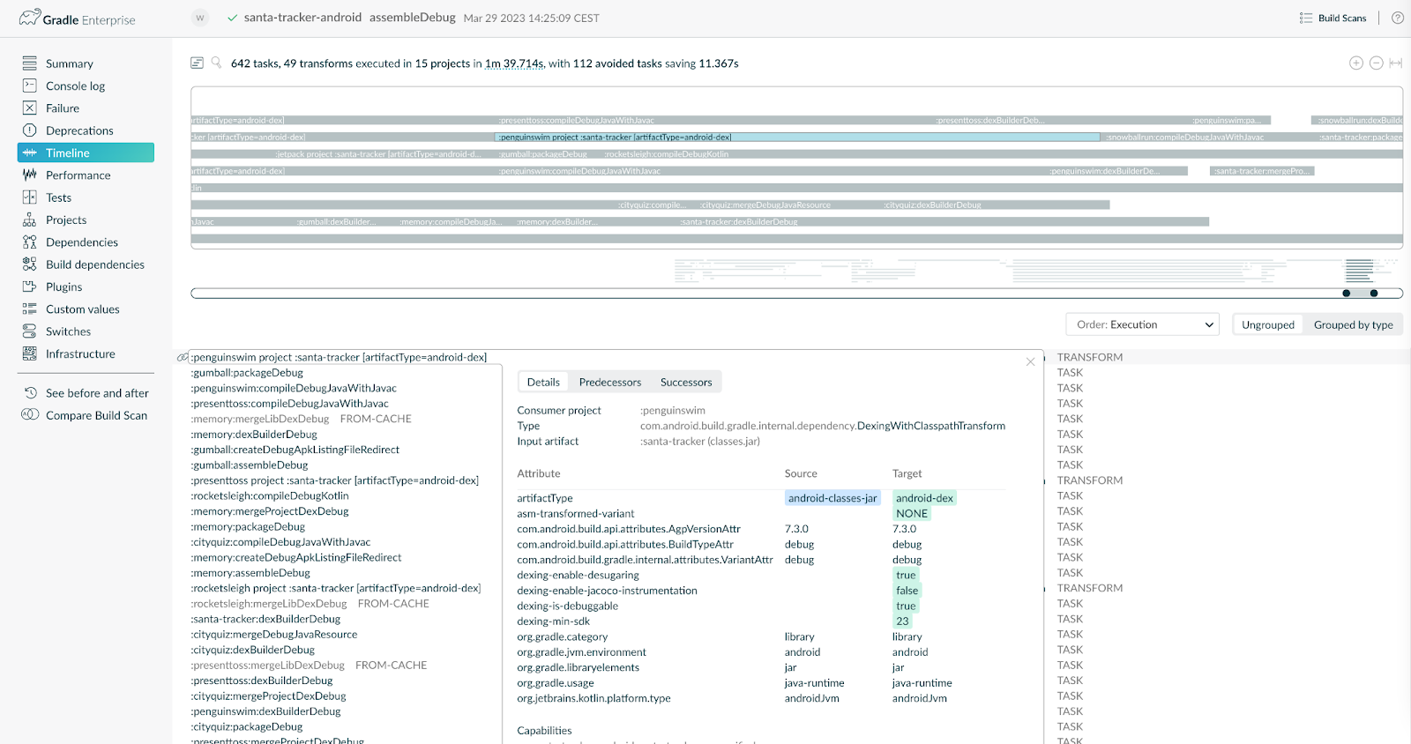Click the Performance waveform icon
Viewport: 1411px width, 744px height.
[x=30, y=175]
